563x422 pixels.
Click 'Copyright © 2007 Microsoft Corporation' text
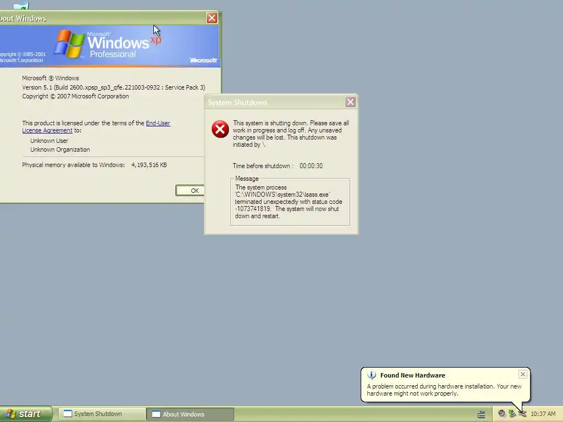[75, 96]
